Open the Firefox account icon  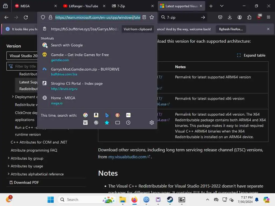click(240, 17)
